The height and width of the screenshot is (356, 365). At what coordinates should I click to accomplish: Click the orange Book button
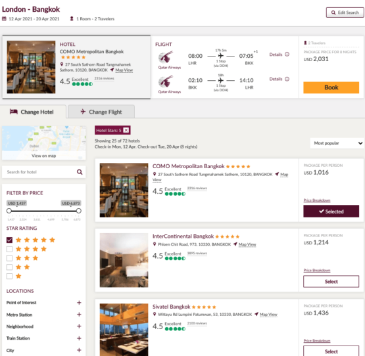331,87
